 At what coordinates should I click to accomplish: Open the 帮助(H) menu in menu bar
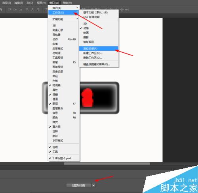click(67, 3)
